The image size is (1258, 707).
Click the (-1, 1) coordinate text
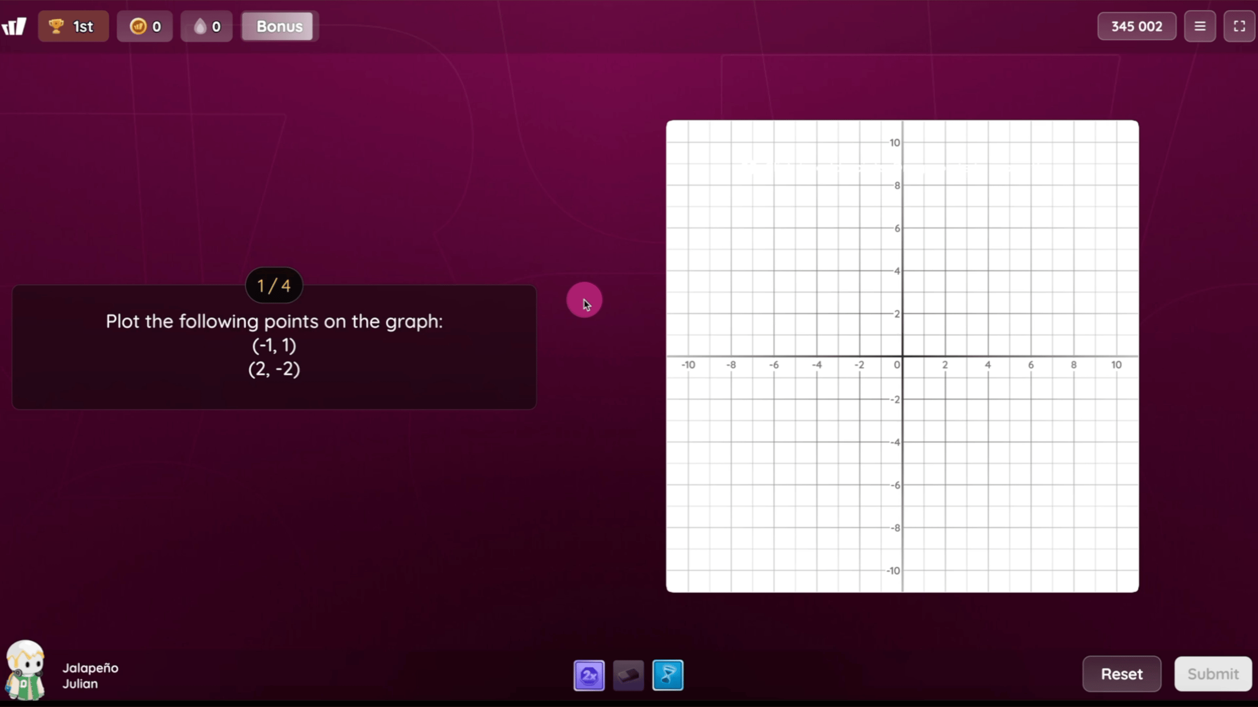tap(274, 346)
